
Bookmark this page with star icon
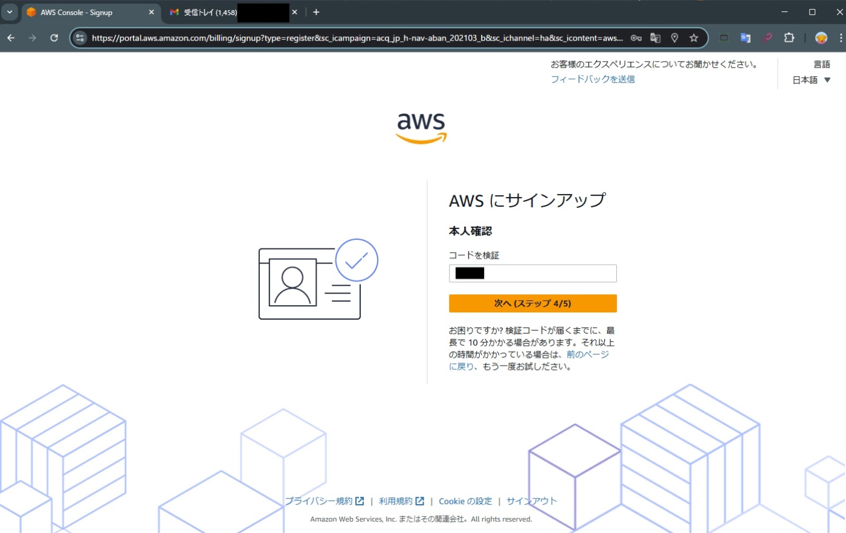(x=694, y=37)
